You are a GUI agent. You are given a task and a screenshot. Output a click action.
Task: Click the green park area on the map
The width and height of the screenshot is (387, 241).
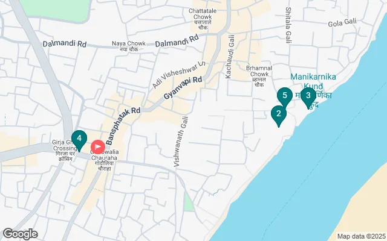pyautogui.click(x=56, y=10)
